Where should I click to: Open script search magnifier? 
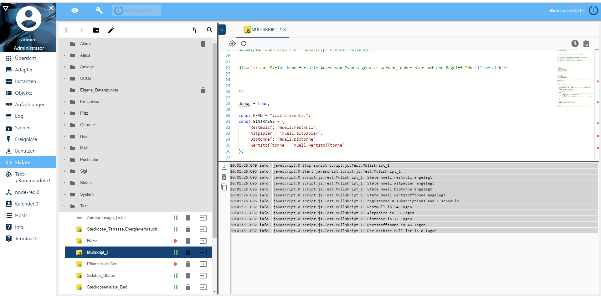click(x=209, y=30)
